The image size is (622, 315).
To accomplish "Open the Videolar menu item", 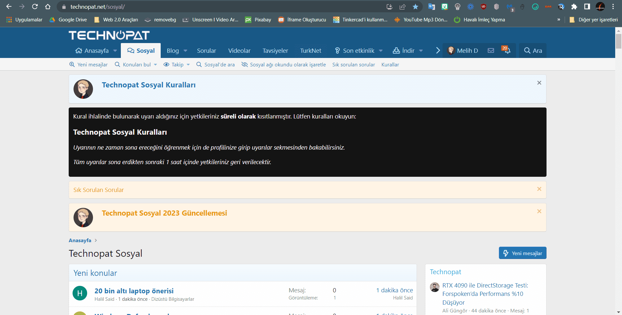I will click(x=239, y=51).
